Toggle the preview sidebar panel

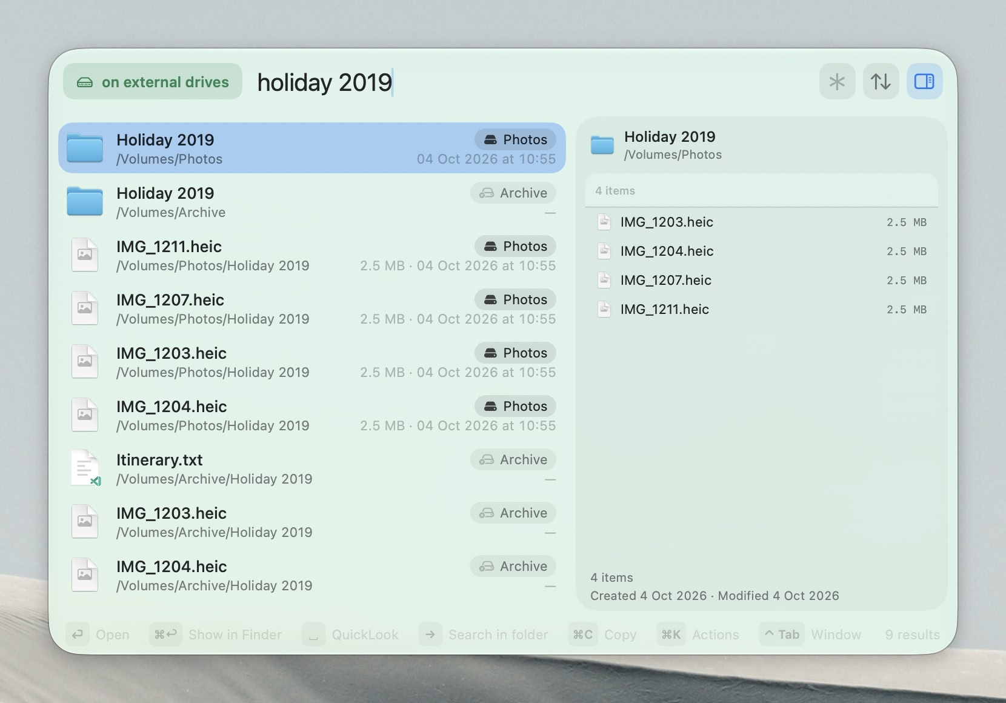[924, 81]
